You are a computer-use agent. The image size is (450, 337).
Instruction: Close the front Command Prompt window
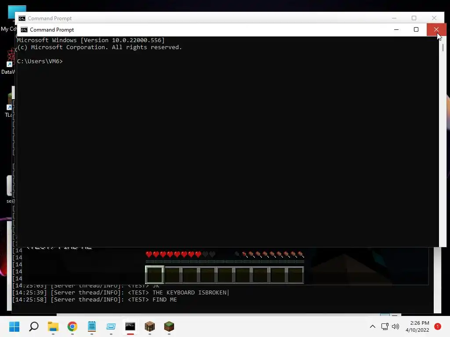[x=436, y=29]
